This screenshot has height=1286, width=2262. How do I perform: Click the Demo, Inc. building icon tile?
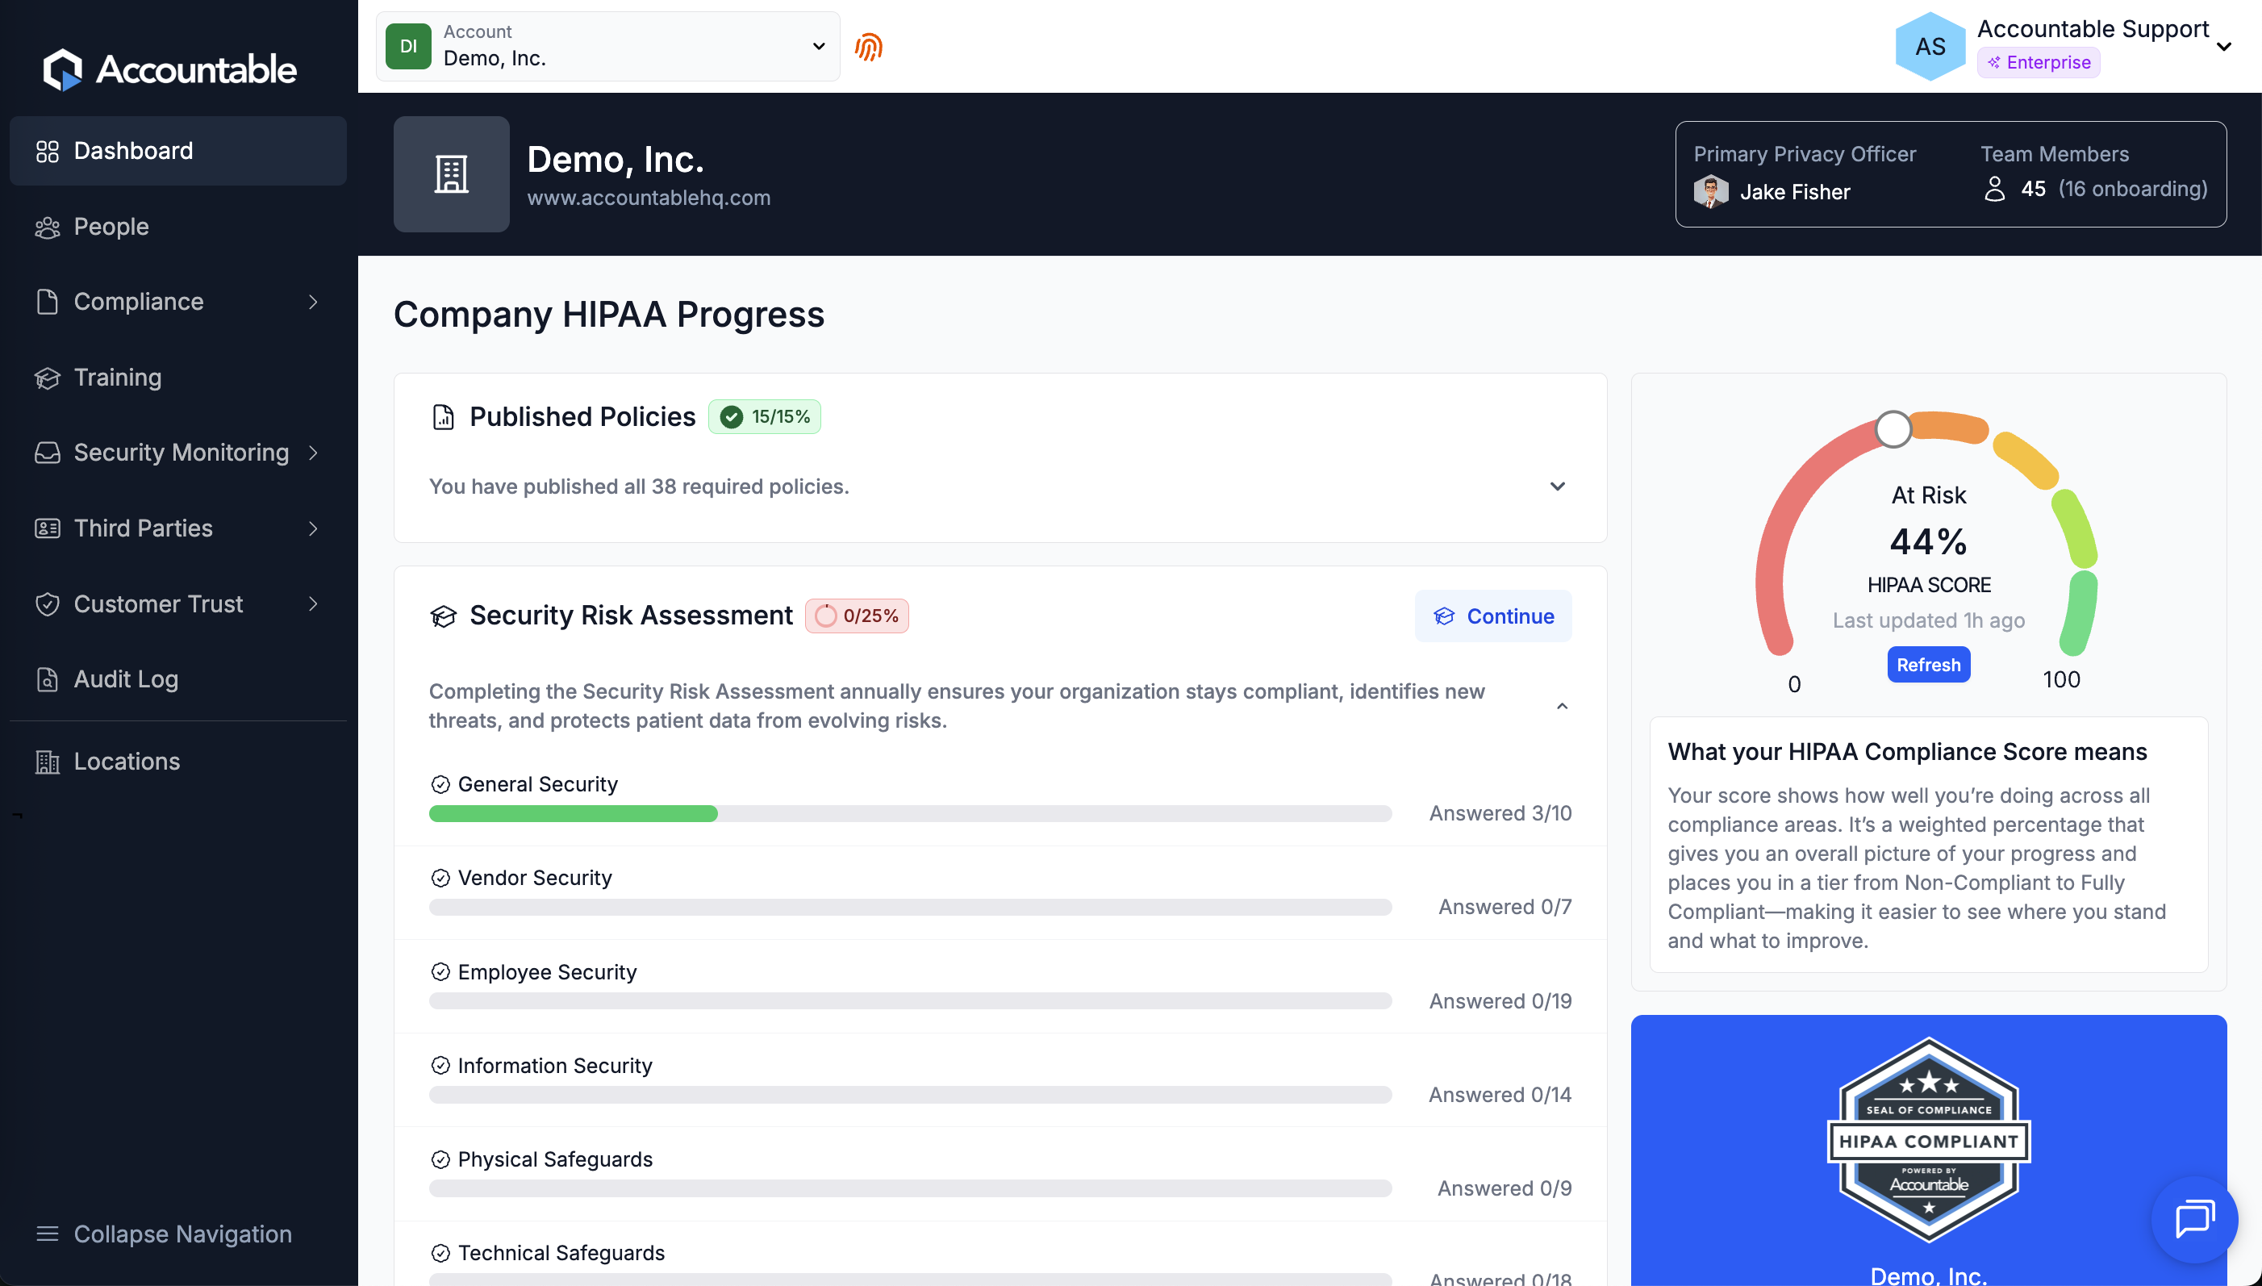point(451,174)
